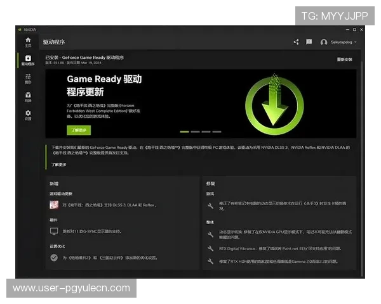Click the 'Game Ready 驱动程序更新' banner heading
Viewport: 381px width, 304px height.
click(104, 85)
